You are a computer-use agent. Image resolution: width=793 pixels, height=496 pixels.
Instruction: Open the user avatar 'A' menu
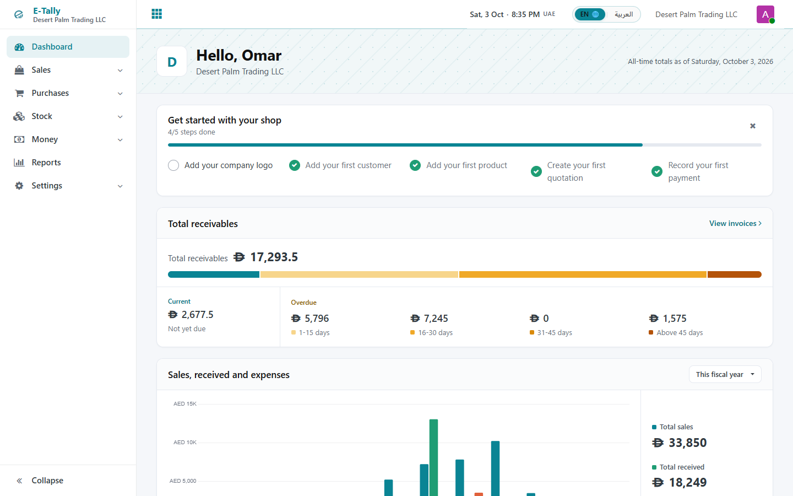[x=765, y=14]
